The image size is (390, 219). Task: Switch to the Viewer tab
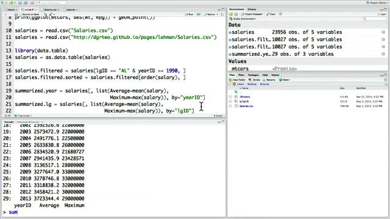275,75
